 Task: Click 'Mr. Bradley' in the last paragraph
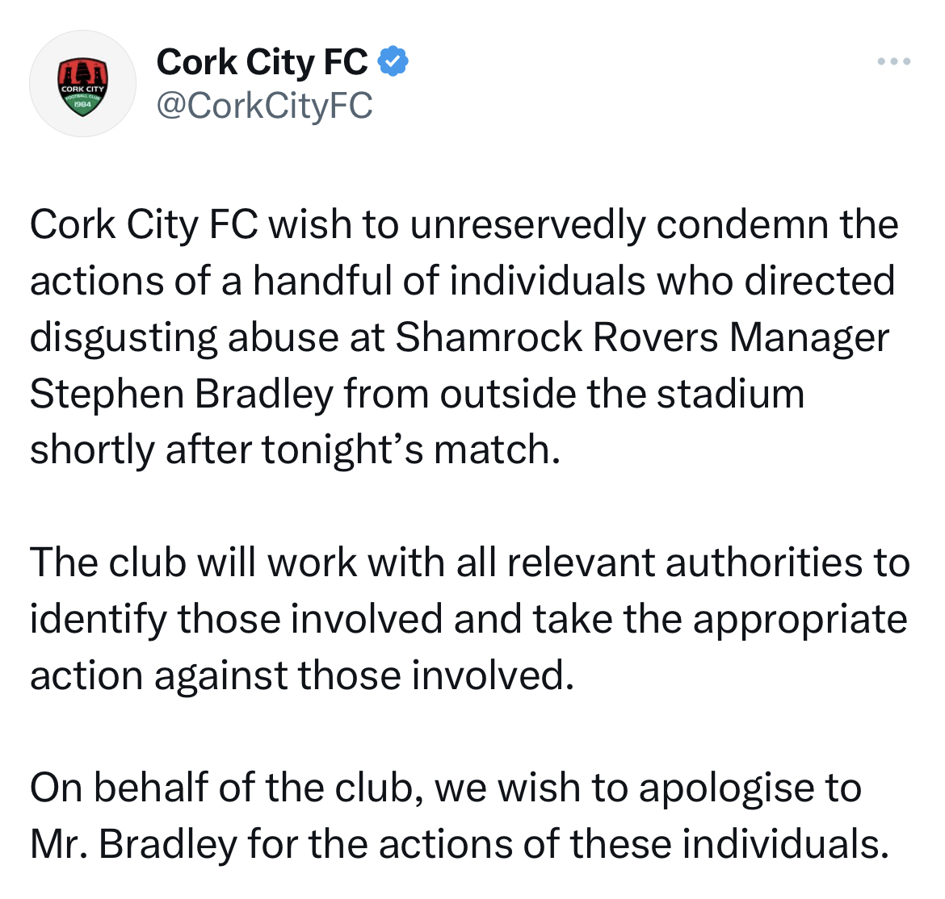click(x=134, y=844)
